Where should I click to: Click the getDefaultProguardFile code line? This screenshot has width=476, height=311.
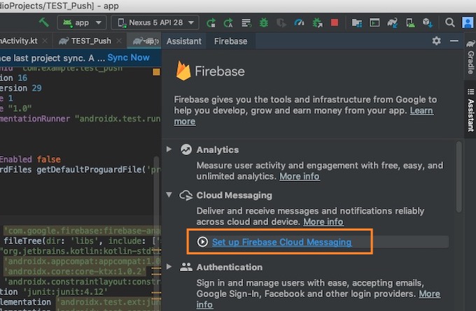80,169
